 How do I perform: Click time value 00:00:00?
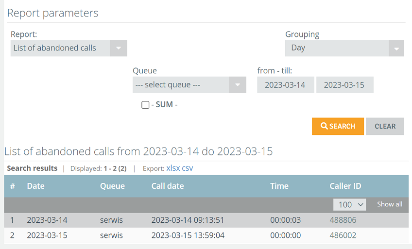tap(285, 235)
